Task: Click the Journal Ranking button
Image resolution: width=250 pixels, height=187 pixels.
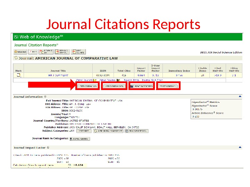Action: (80, 139)
